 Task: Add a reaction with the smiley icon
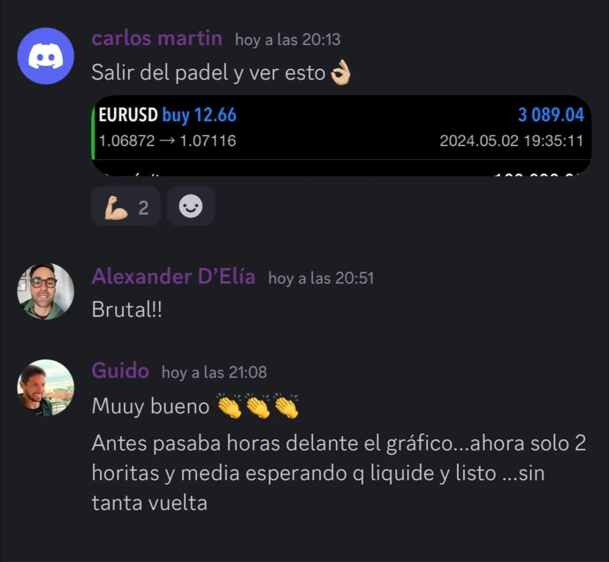coord(191,207)
